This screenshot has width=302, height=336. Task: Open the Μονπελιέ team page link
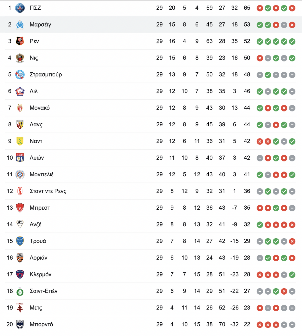(42, 175)
